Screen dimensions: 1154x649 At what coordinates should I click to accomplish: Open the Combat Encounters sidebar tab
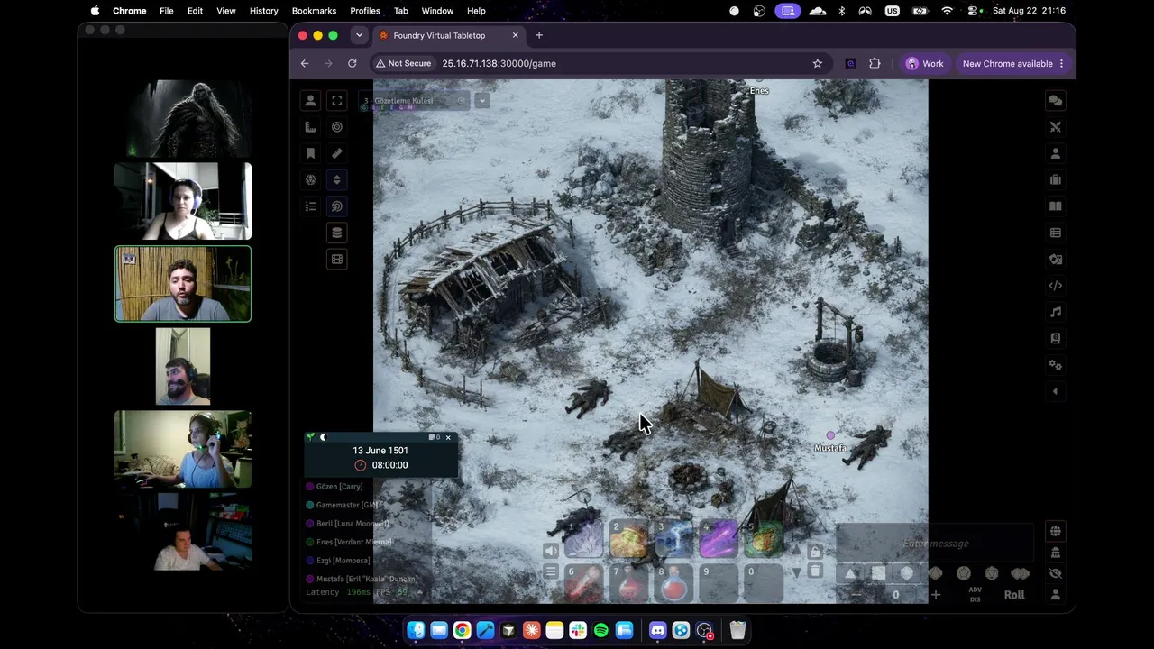pyautogui.click(x=1056, y=127)
